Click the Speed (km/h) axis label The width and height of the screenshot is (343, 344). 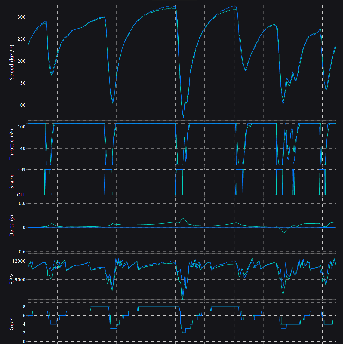(x=12, y=62)
